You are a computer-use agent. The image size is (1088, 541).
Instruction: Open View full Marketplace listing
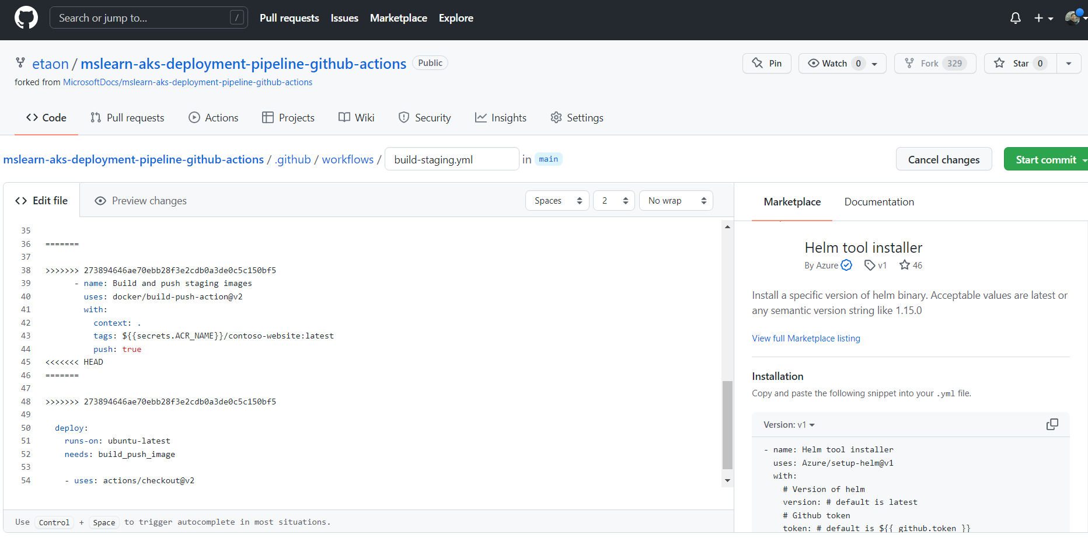point(806,338)
